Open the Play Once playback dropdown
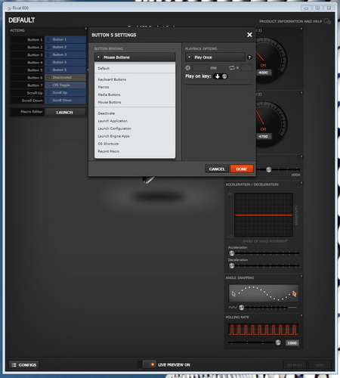Viewport: 340px width, 378px height. coord(215,57)
